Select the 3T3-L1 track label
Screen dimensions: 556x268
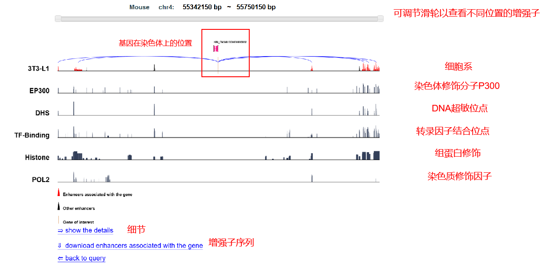[x=39, y=69]
